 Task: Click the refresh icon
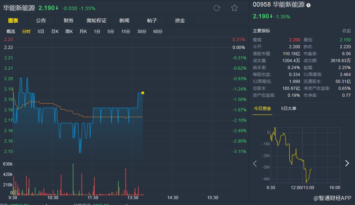coord(217,8)
